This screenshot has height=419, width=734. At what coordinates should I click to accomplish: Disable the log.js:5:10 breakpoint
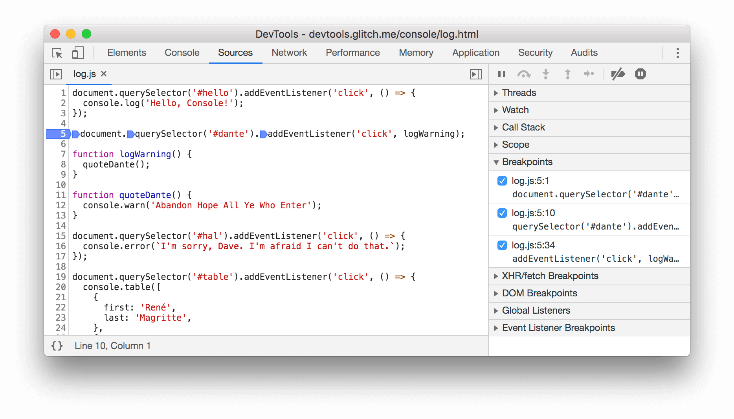502,213
